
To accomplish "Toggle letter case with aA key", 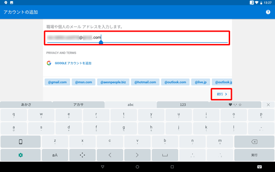I will (x=55, y=155).
